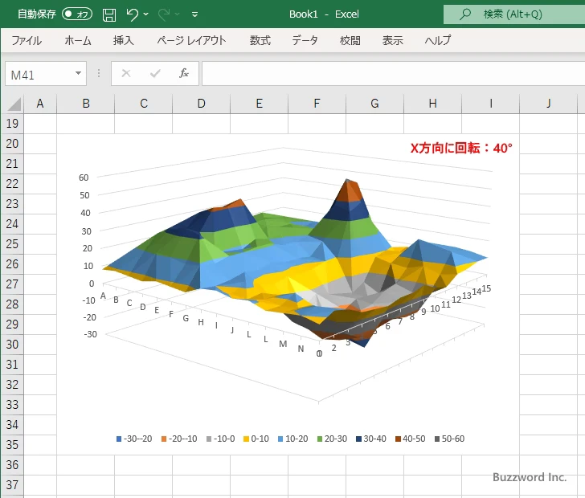Screen dimensions: 585x498
Task: Click legend swatch for -30--20
Action: tap(119, 439)
